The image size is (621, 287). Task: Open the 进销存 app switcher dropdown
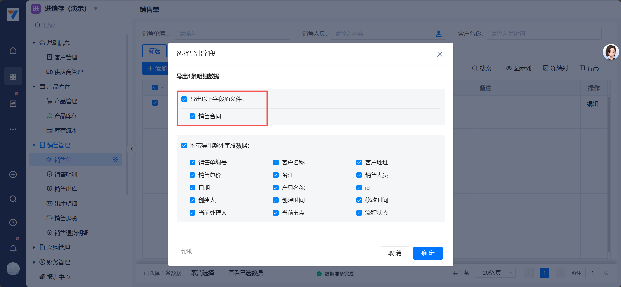click(x=96, y=9)
